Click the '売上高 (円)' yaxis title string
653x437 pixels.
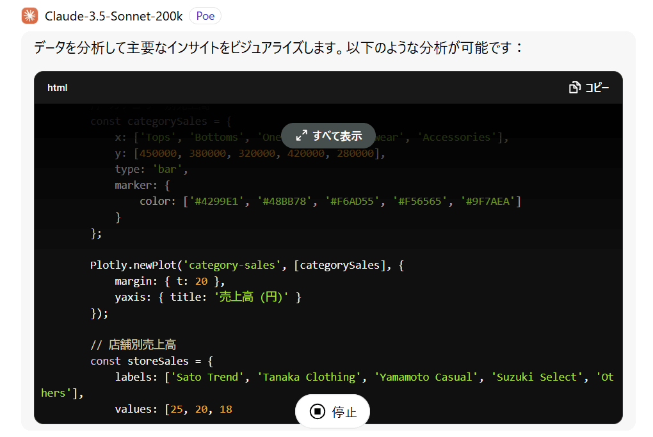(251, 298)
